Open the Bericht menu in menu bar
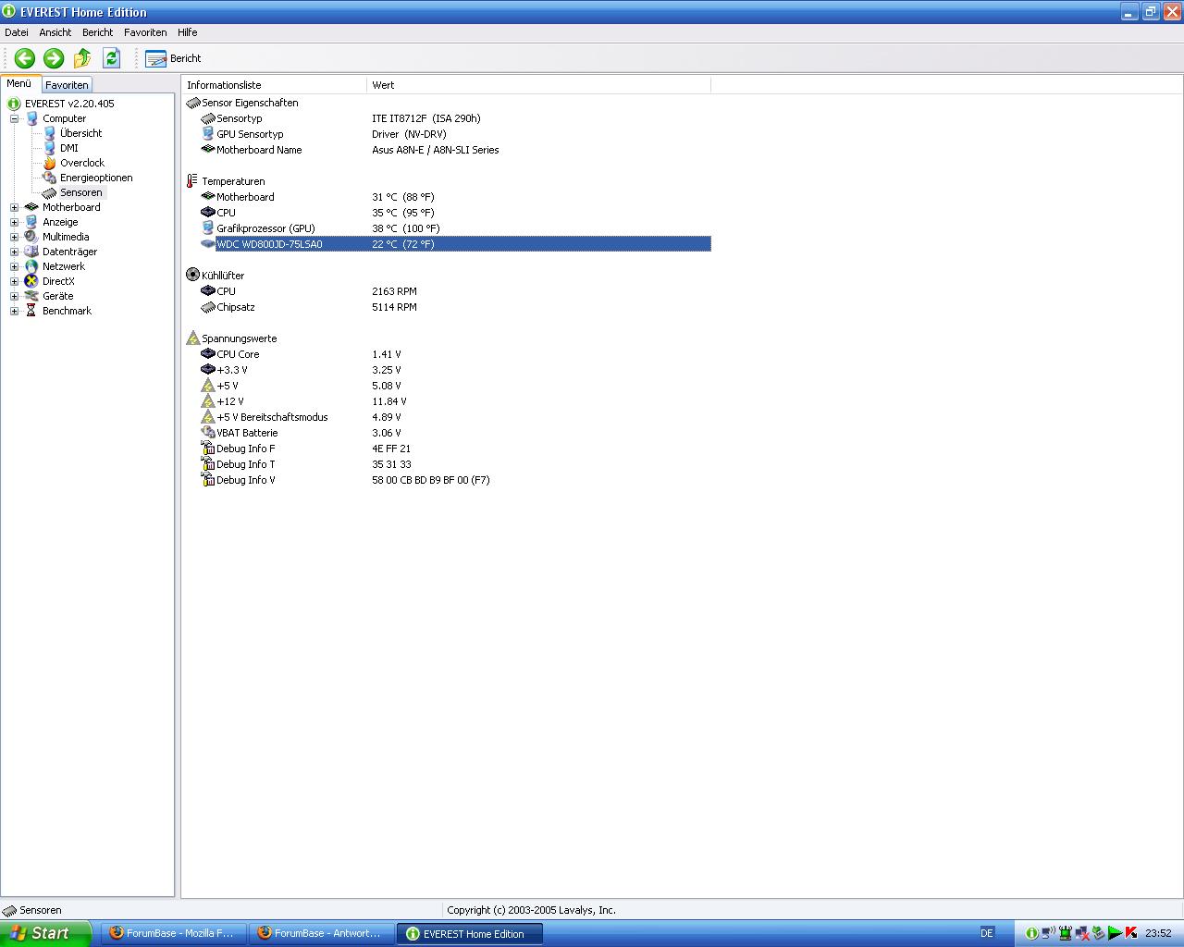The width and height of the screenshot is (1184, 947). coord(97,32)
